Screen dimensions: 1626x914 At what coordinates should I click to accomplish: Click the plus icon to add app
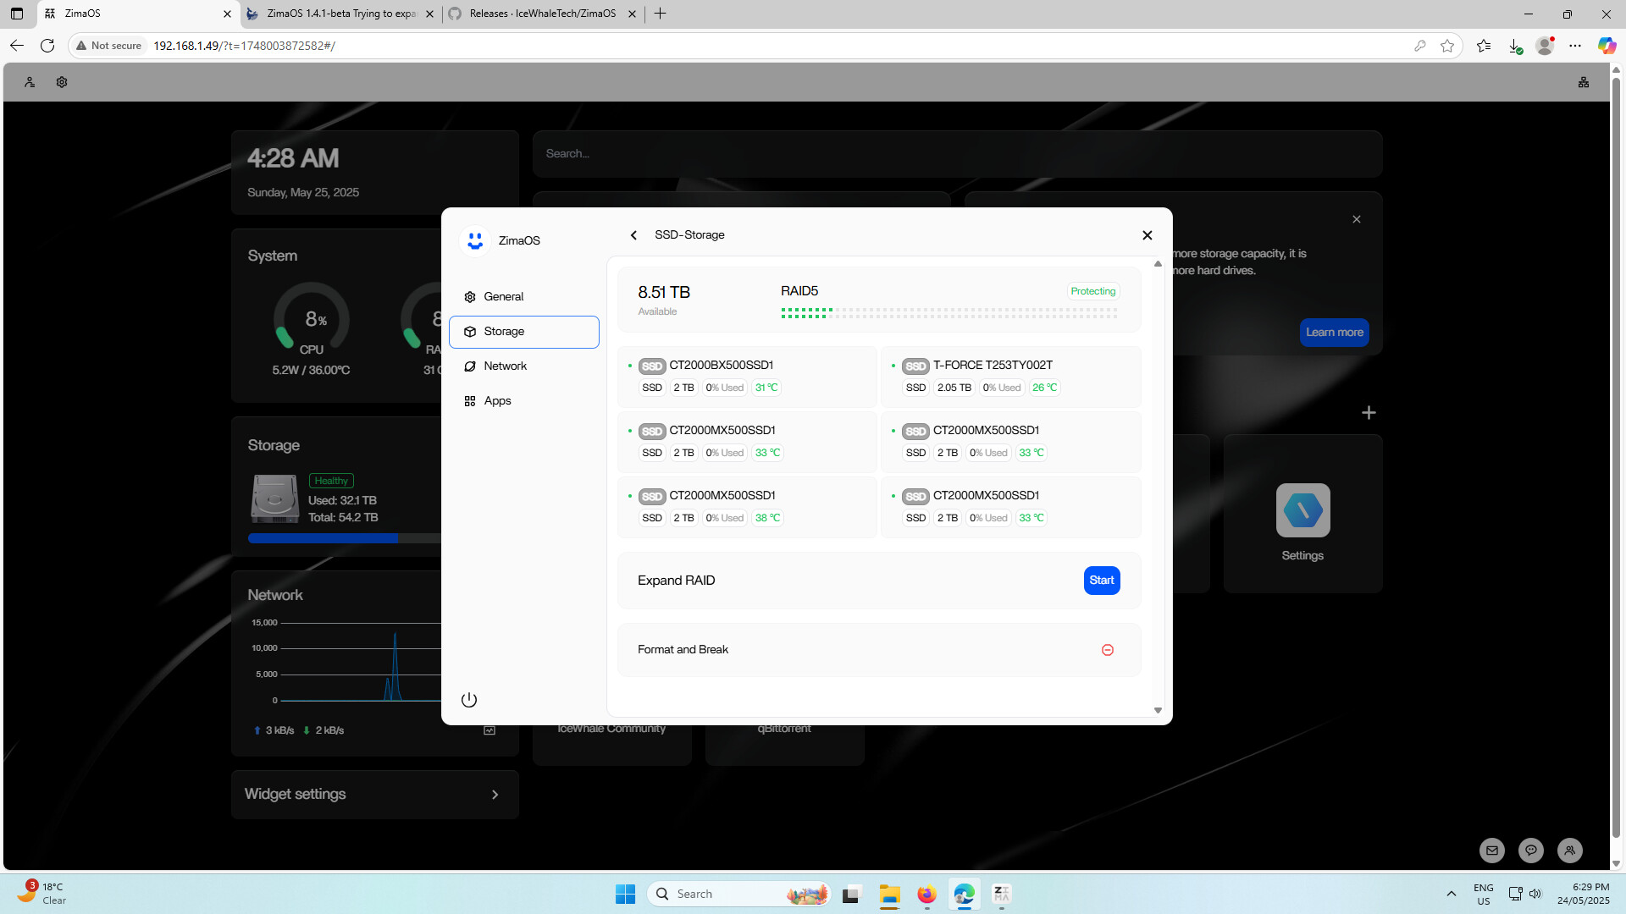[1369, 413]
